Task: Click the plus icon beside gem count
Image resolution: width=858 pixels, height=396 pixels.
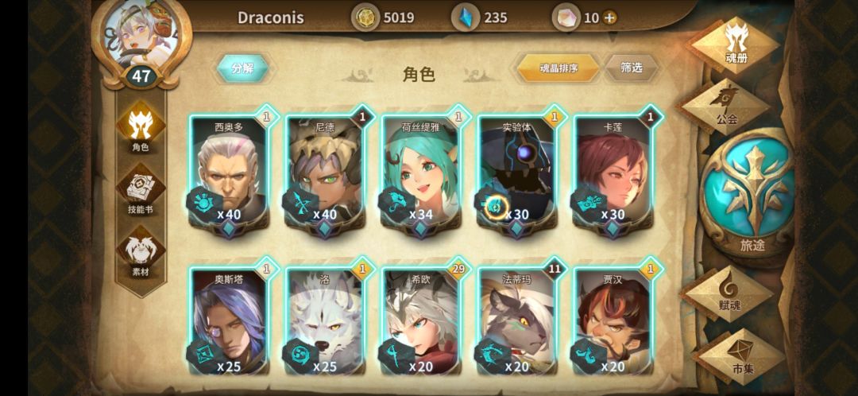Action: click(609, 17)
